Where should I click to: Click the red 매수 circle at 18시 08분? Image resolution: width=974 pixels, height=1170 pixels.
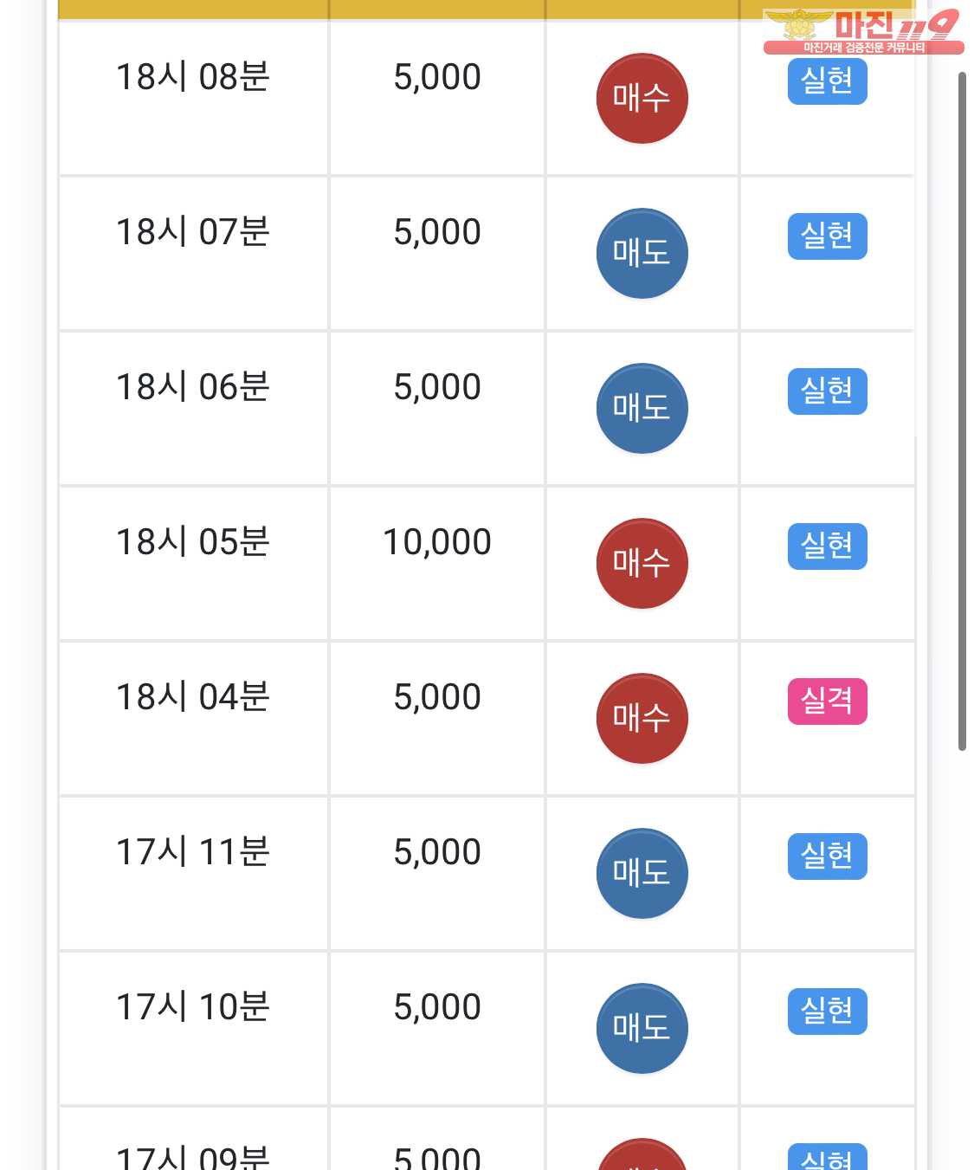[642, 99]
